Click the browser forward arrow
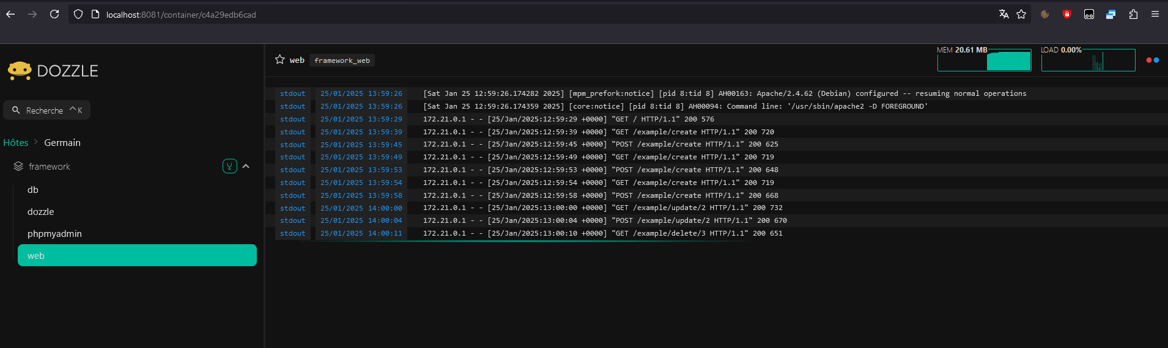 coord(32,14)
